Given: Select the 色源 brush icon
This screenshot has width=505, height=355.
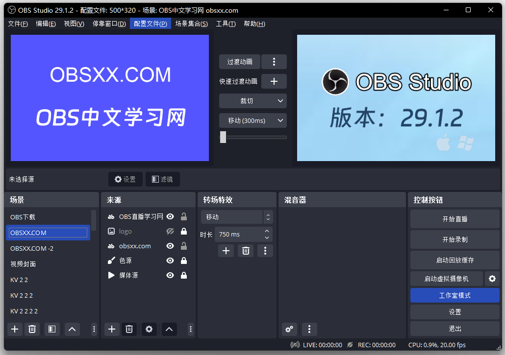Looking at the screenshot, I should click(x=111, y=260).
